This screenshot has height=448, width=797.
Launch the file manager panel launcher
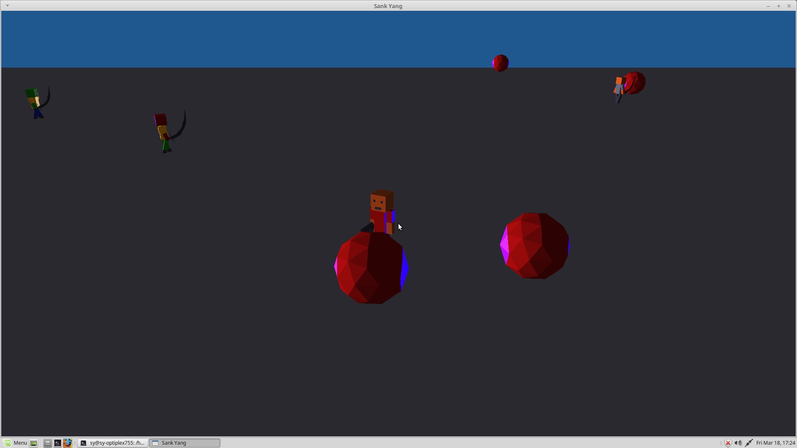pyautogui.click(x=48, y=443)
